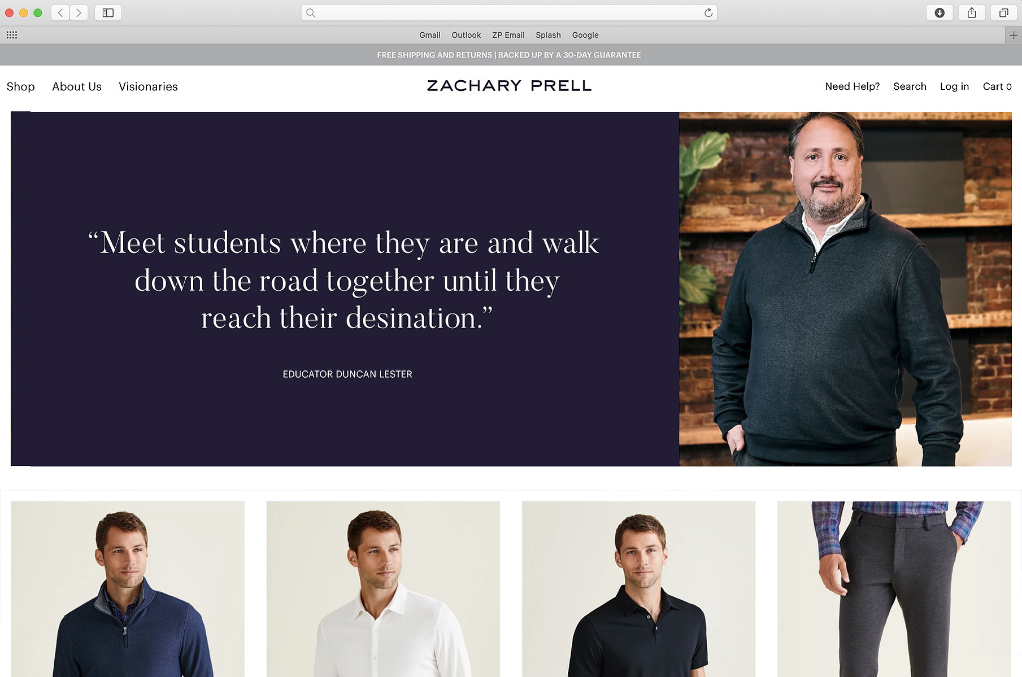Screen dimensions: 1022x677
Task: Select the navy quarter-zip pullover product thumbnail
Action: pos(128,589)
